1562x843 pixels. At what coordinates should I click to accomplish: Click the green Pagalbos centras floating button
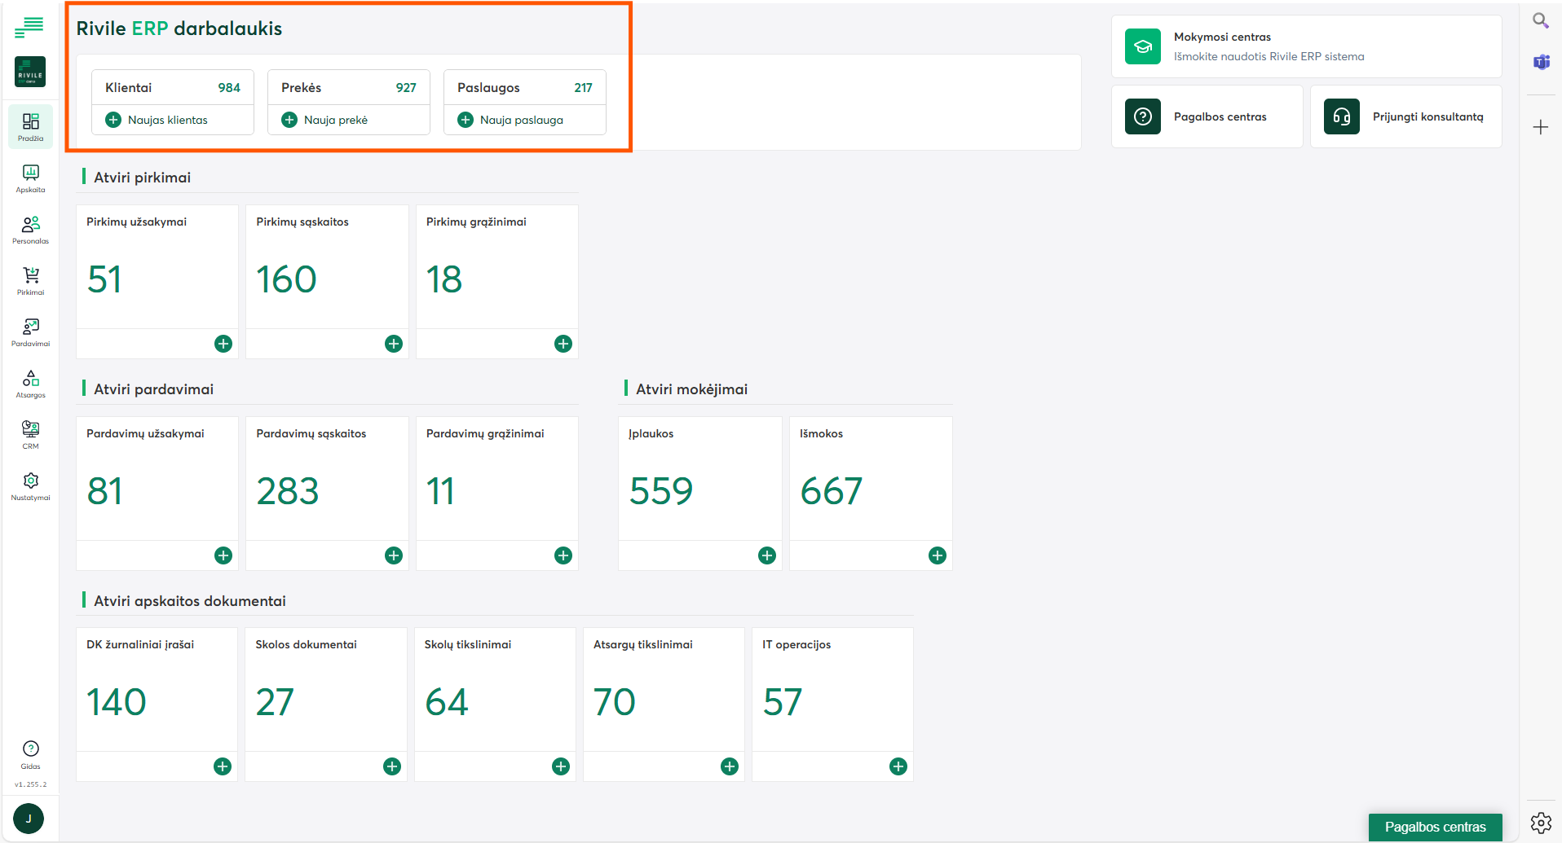(x=1435, y=827)
